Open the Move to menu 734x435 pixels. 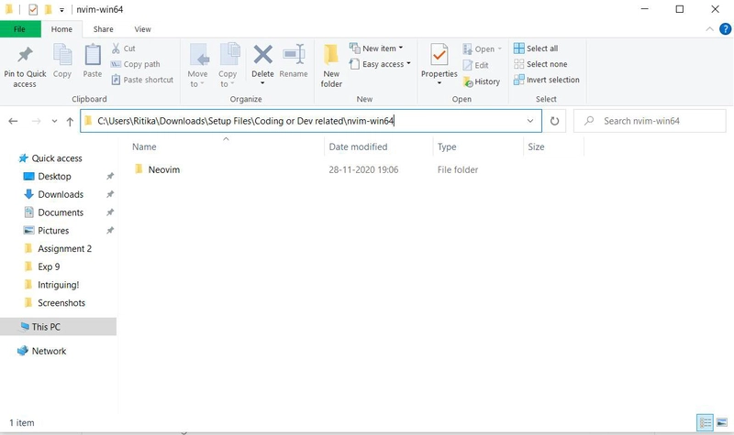point(197,66)
